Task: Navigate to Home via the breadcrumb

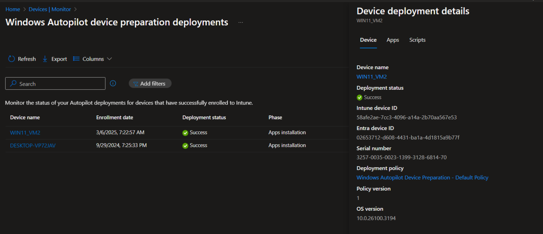Action: [13, 9]
